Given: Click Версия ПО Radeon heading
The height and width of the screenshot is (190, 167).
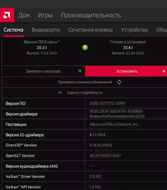Looking at the screenshot, I should pyautogui.click(x=42, y=42).
